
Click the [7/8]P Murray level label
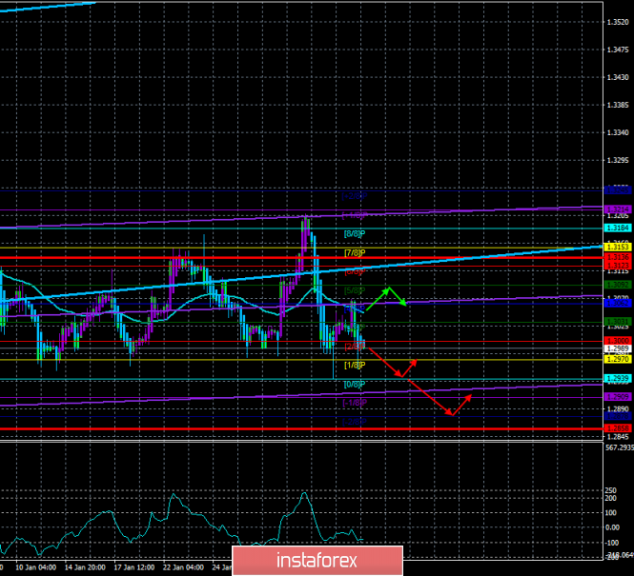pyautogui.click(x=355, y=252)
